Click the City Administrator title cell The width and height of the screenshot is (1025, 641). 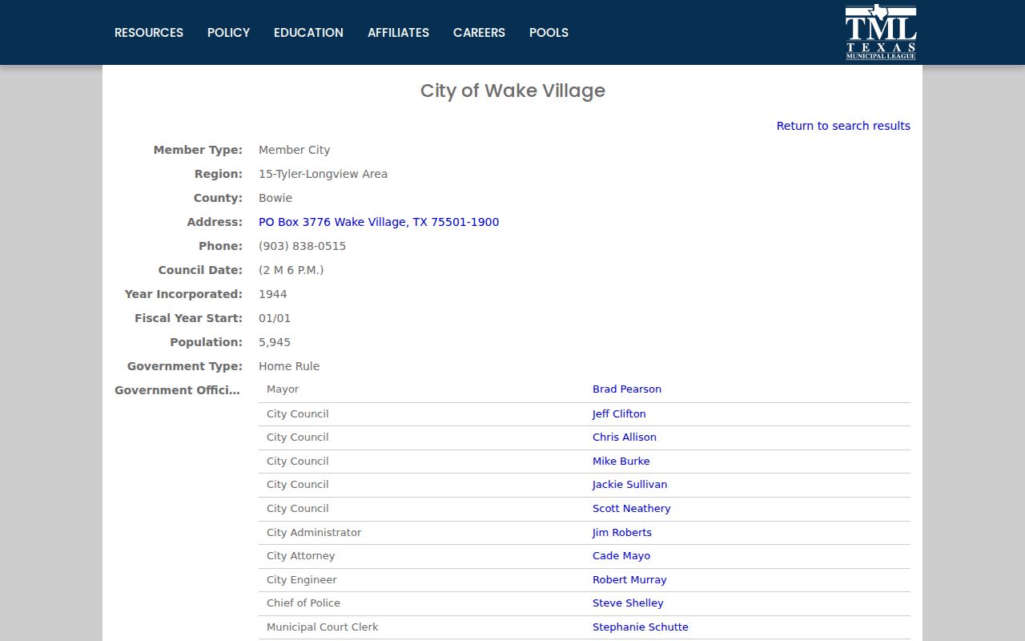pyautogui.click(x=314, y=533)
